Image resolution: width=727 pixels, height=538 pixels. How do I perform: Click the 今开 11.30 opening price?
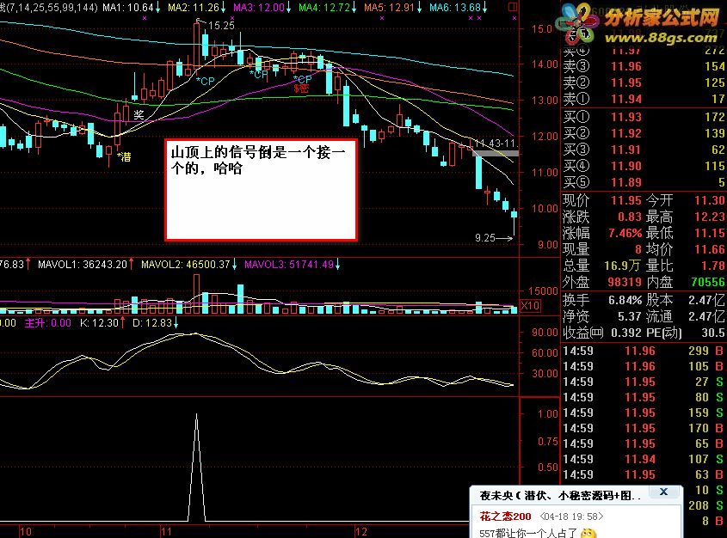(x=710, y=200)
